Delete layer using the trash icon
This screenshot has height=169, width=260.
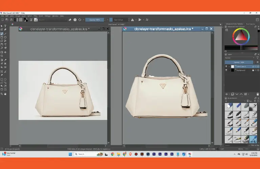257,94
